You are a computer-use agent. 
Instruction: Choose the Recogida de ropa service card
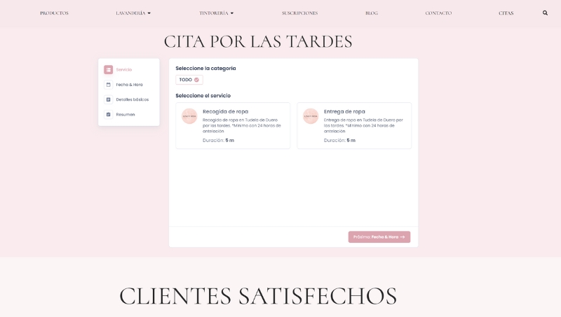click(x=233, y=126)
